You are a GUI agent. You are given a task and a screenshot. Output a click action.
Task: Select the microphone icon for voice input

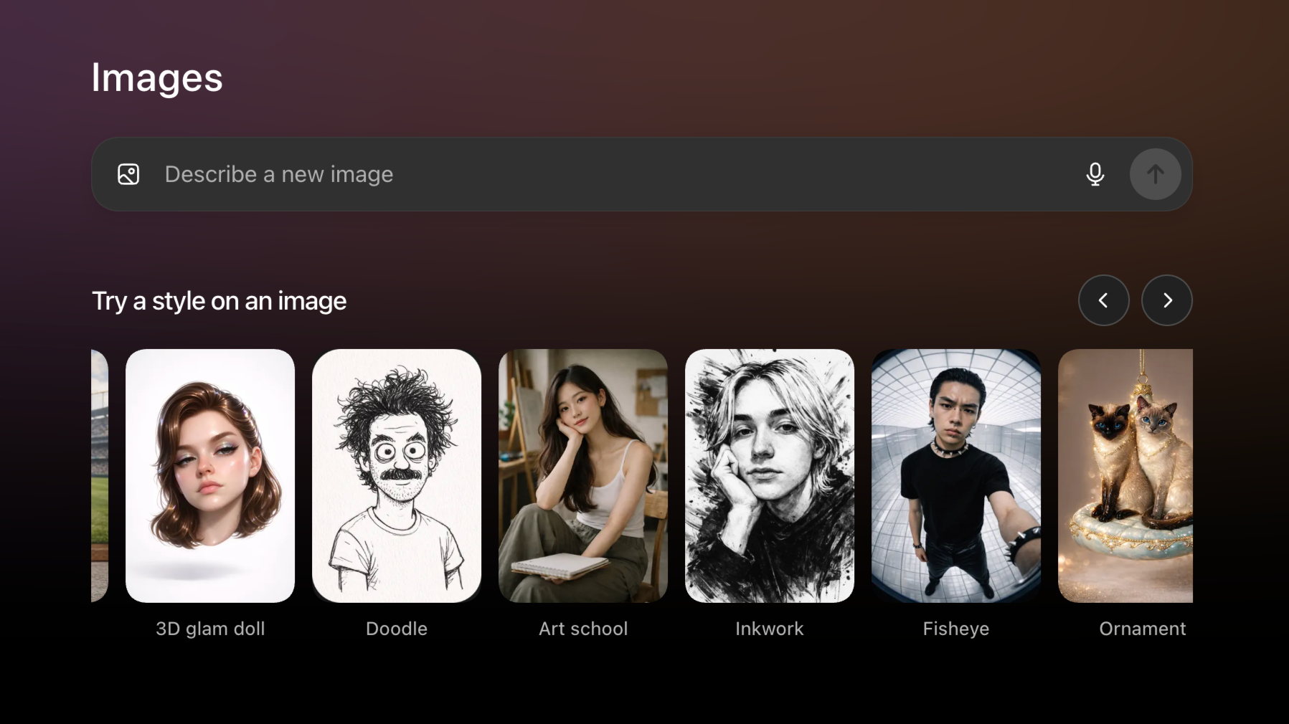click(1095, 174)
